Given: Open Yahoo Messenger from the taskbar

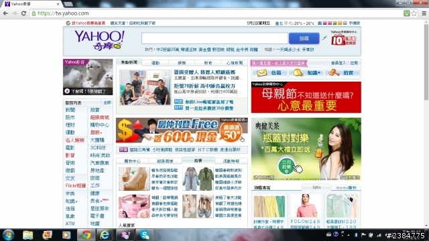Looking at the screenshot, I should pyautogui.click(x=125, y=235).
